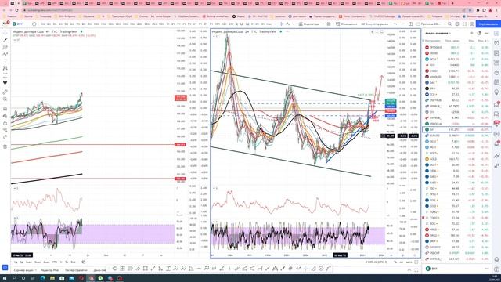Open a new browser tab
Screen dimensions: 501x282
coord(452,3)
